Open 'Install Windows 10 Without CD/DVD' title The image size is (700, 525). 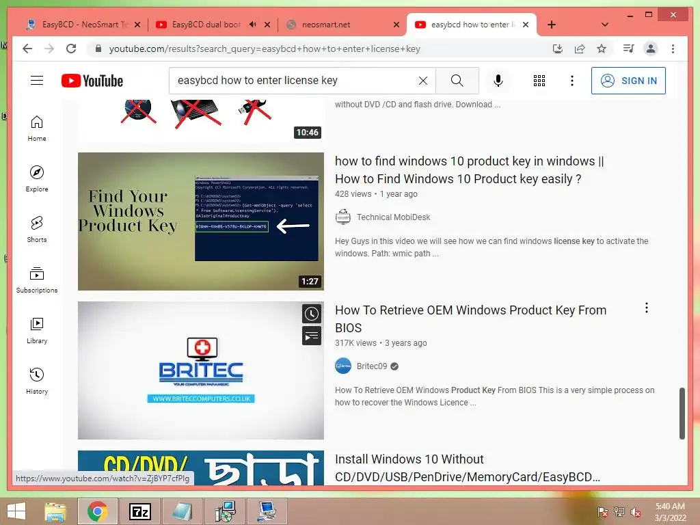pyautogui.click(x=468, y=468)
